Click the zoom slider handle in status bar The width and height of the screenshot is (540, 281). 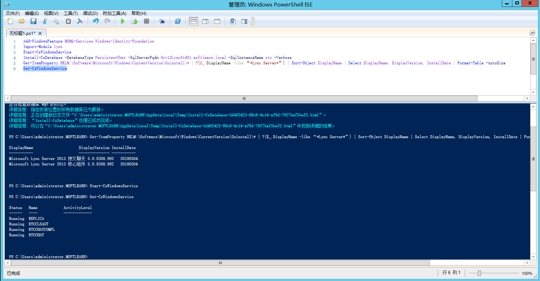tap(479, 273)
